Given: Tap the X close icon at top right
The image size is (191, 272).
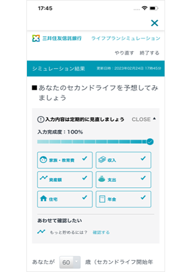Looking at the screenshot, I should (x=155, y=23).
